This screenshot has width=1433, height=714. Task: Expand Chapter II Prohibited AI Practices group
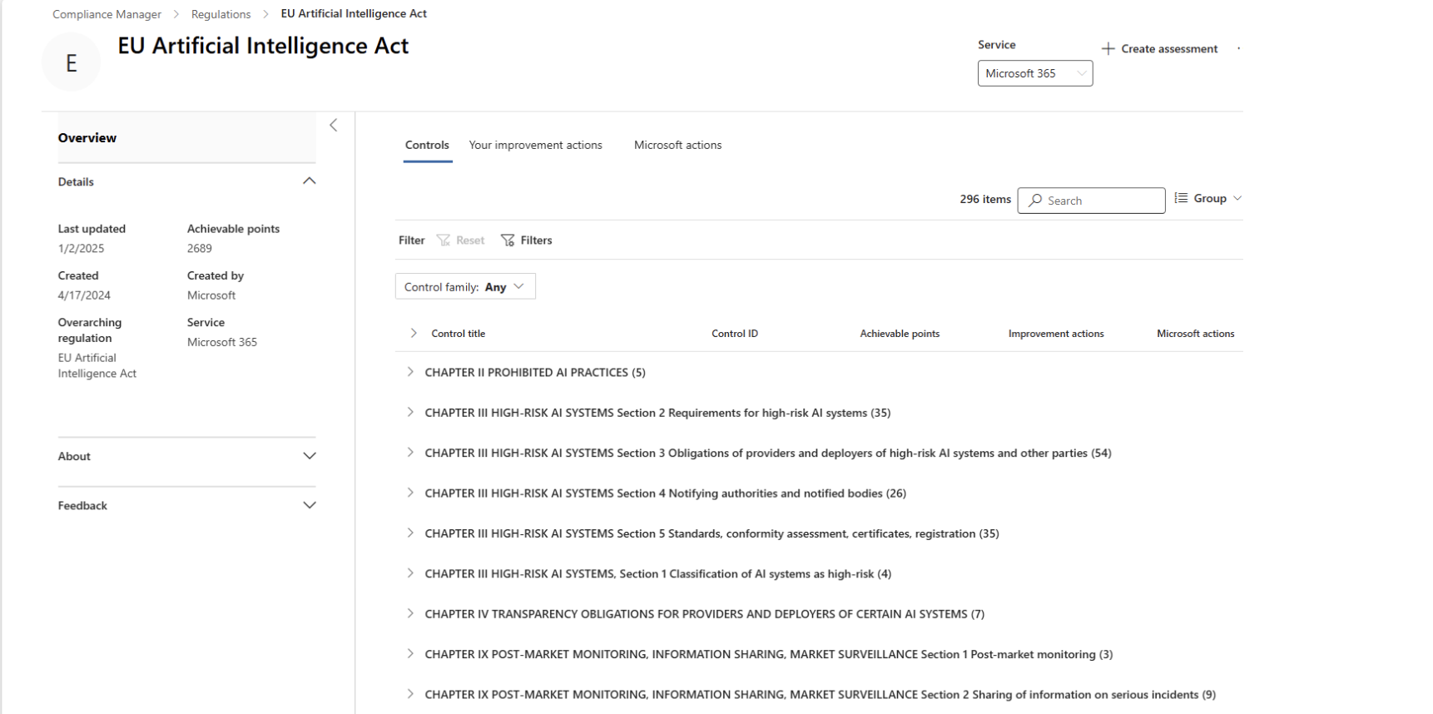[x=410, y=372]
